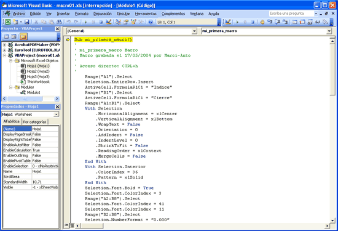Open the Project Explorer icon
This screenshot has width=338, height=231.
pos(118,22)
